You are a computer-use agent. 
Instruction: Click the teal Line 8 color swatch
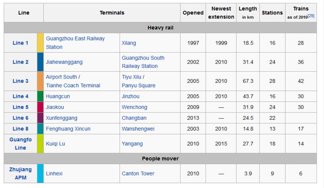(40, 129)
